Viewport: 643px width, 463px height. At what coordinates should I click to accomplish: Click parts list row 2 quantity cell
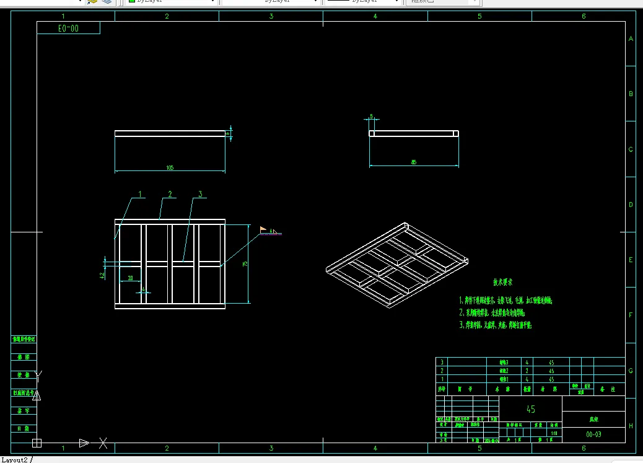coord(527,371)
